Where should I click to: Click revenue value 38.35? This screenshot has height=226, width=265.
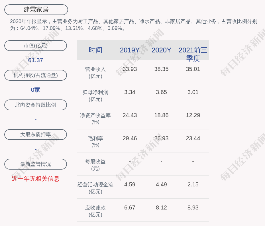coord(161,69)
